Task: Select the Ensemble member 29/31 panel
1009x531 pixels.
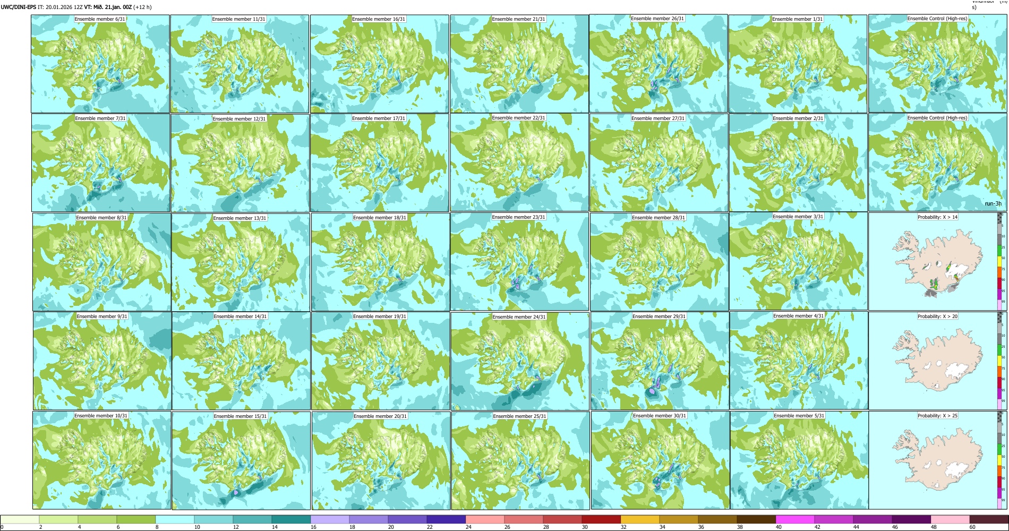Action: click(660, 361)
